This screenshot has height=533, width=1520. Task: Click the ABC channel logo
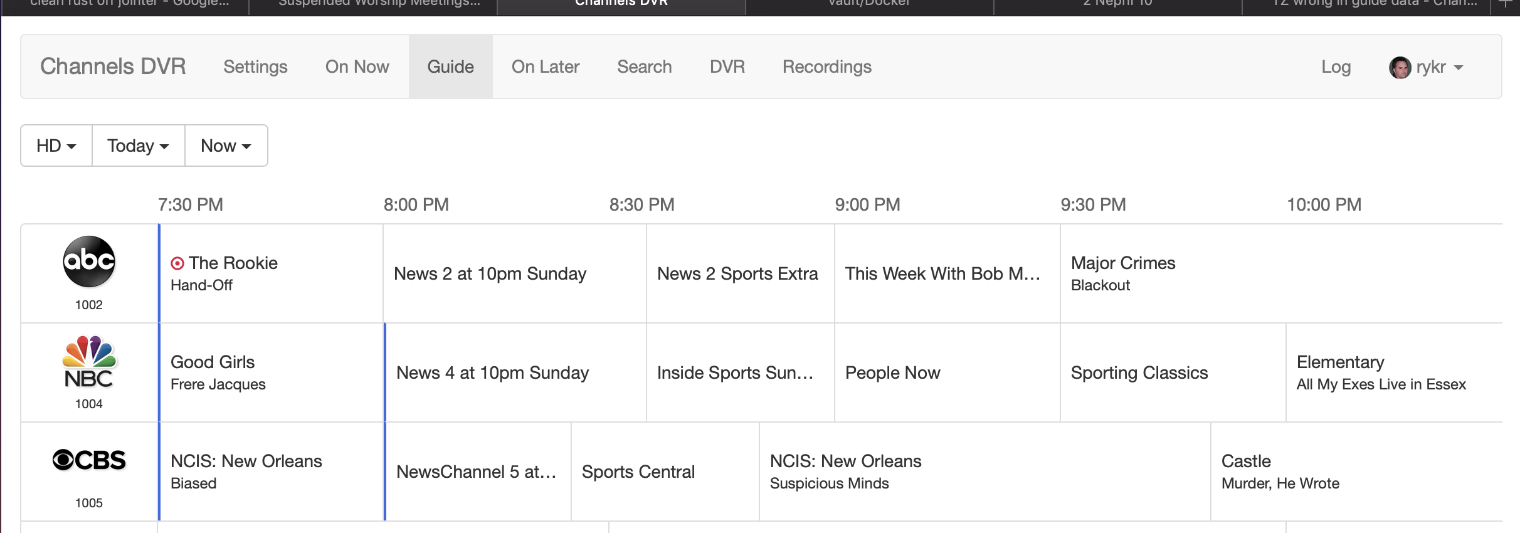89,261
